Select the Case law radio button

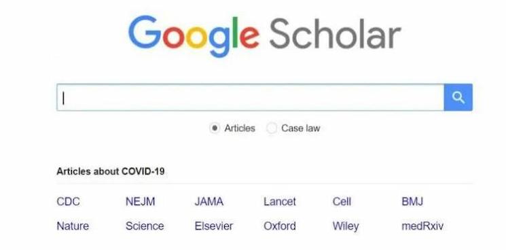(x=272, y=128)
